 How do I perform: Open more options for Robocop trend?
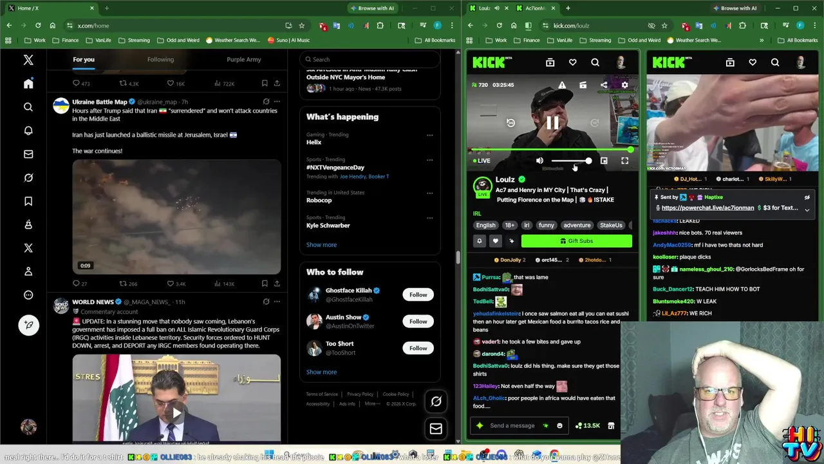[429, 193]
